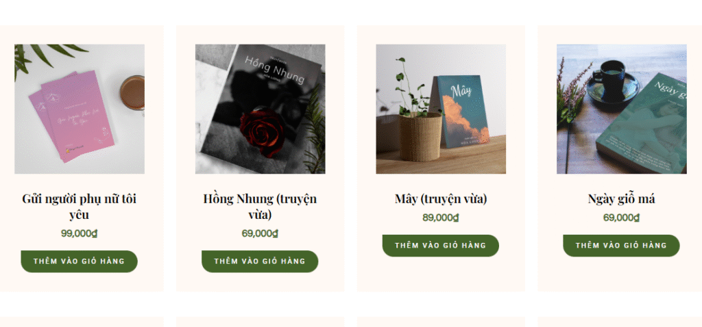Open title link Ngày giỗ má

pos(621,199)
